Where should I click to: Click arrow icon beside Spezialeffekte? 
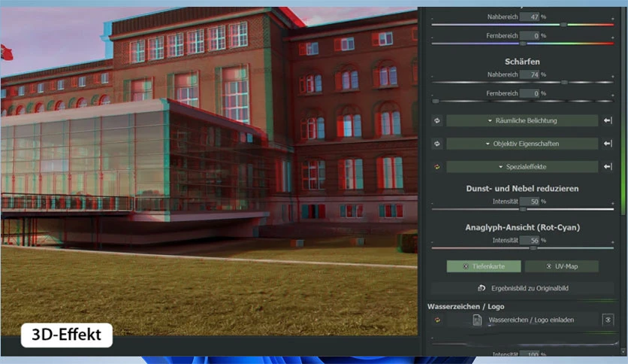pos(608,167)
